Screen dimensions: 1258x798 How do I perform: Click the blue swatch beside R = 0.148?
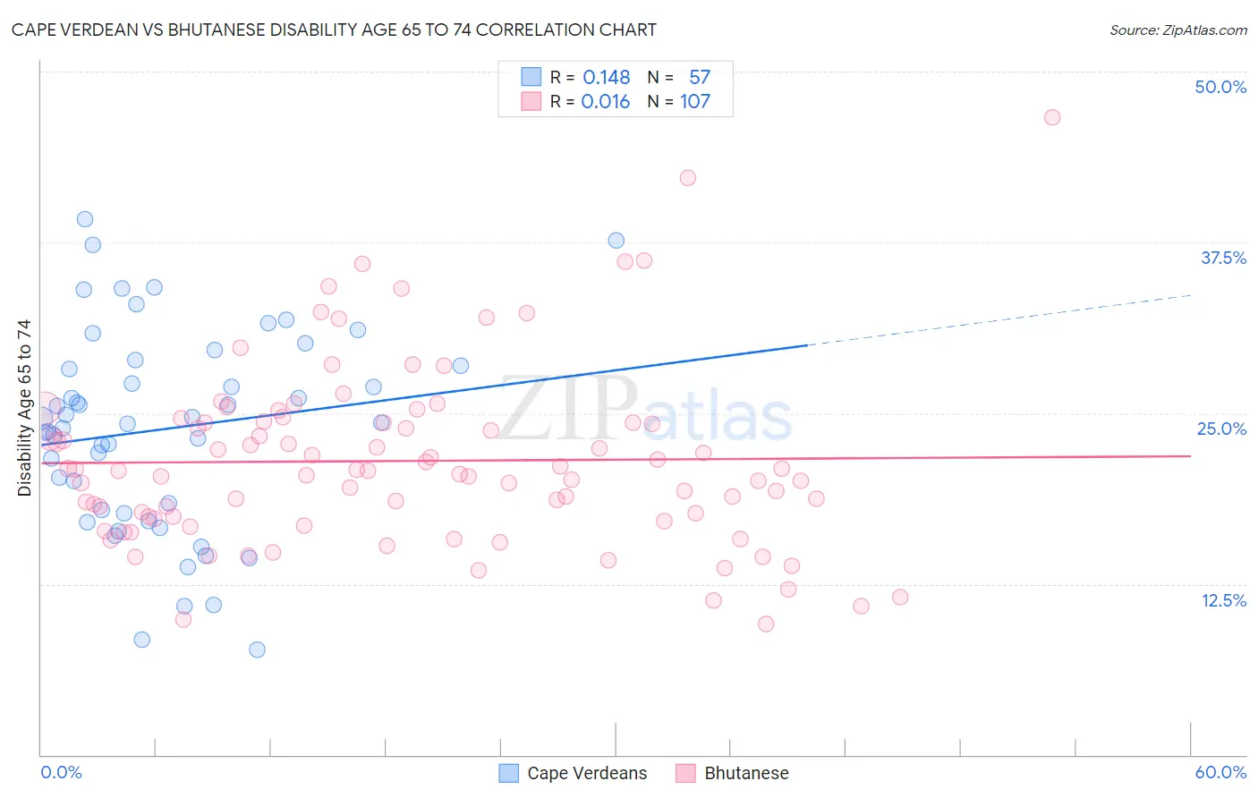pos(531,77)
